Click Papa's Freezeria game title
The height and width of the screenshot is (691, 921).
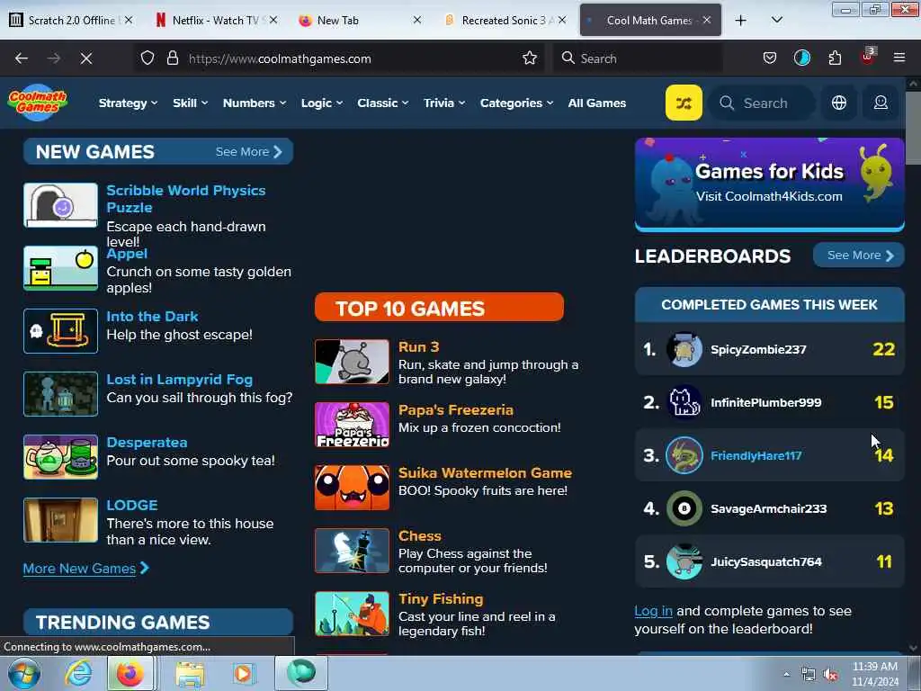(456, 409)
